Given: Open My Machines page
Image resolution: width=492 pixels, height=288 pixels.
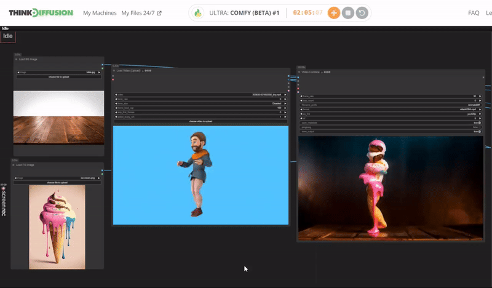Looking at the screenshot, I should coord(100,13).
